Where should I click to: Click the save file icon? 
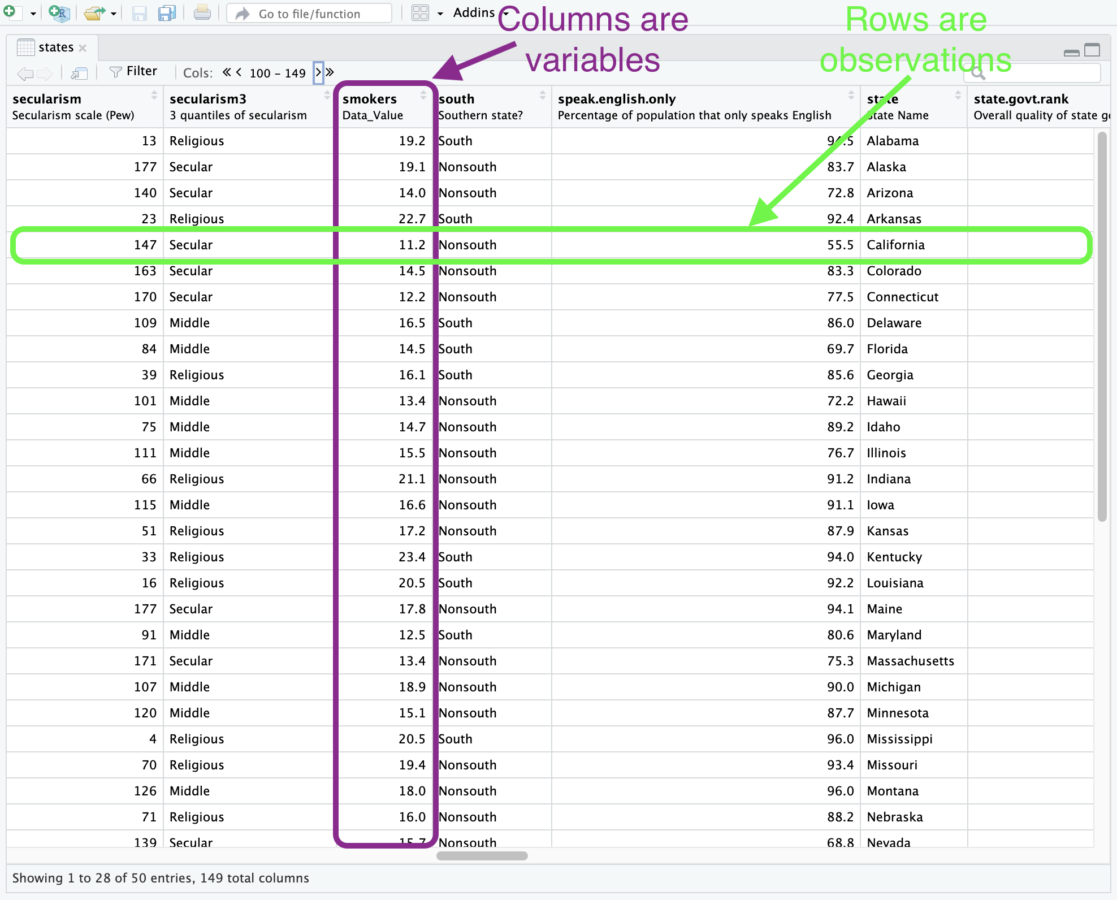click(x=139, y=13)
